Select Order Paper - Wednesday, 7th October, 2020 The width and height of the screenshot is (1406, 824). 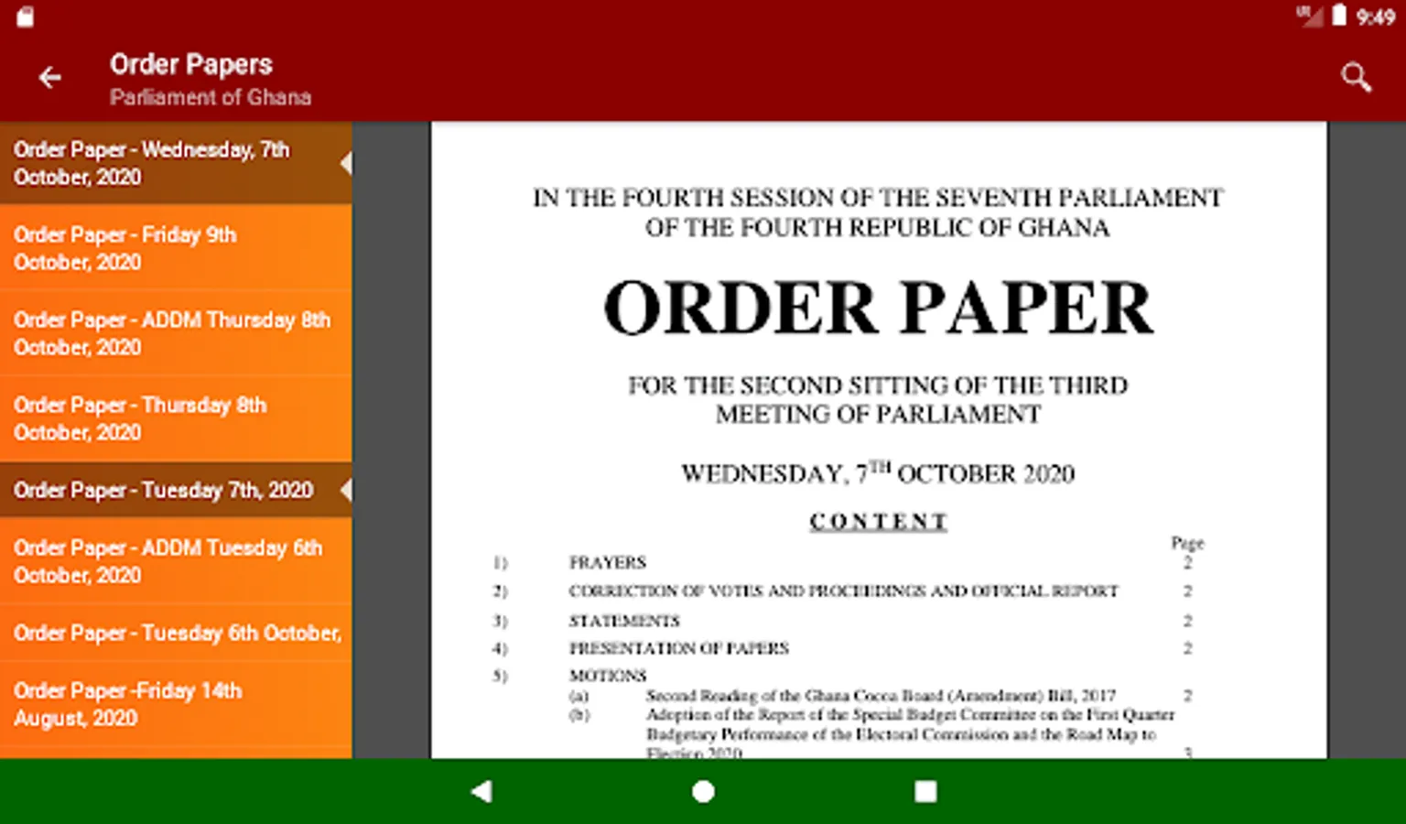coord(176,163)
